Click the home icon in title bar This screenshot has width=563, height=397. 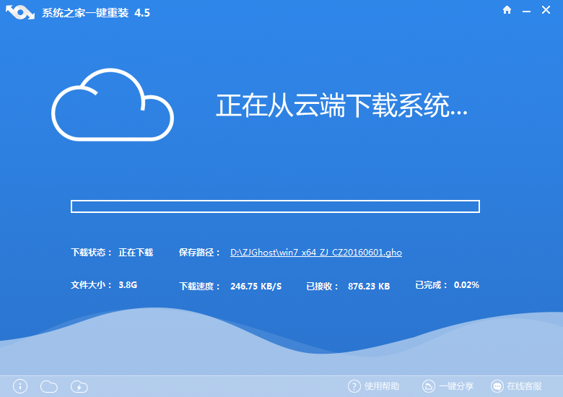(507, 10)
